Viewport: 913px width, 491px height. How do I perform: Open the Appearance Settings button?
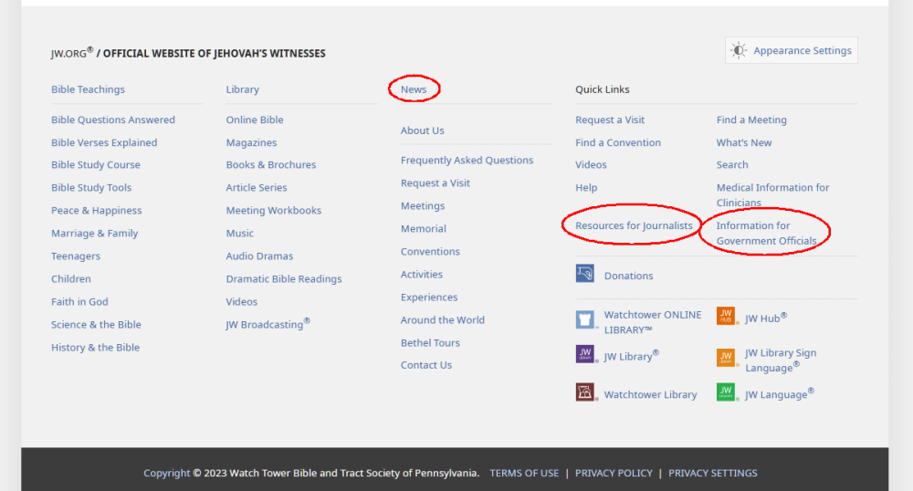point(792,51)
